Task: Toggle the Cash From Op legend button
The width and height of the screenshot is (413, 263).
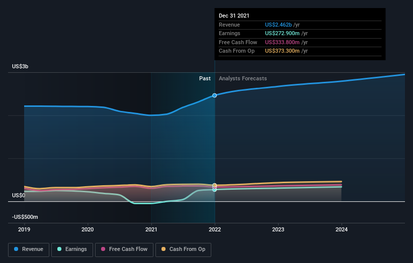Action: (x=183, y=249)
